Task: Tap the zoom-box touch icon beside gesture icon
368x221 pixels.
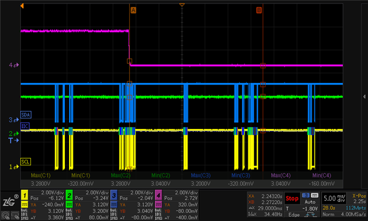Action: [x=15, y=215]
